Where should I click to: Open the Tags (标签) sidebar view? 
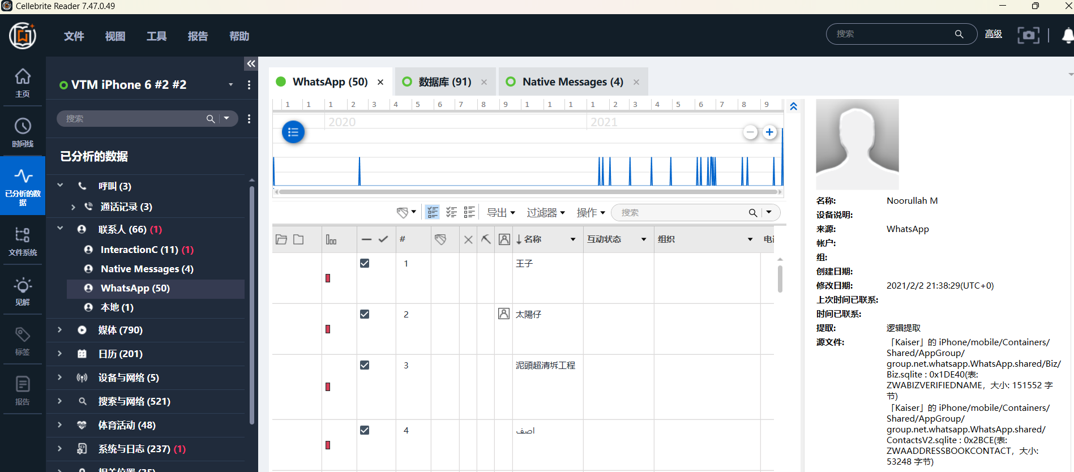click(23, 341)
